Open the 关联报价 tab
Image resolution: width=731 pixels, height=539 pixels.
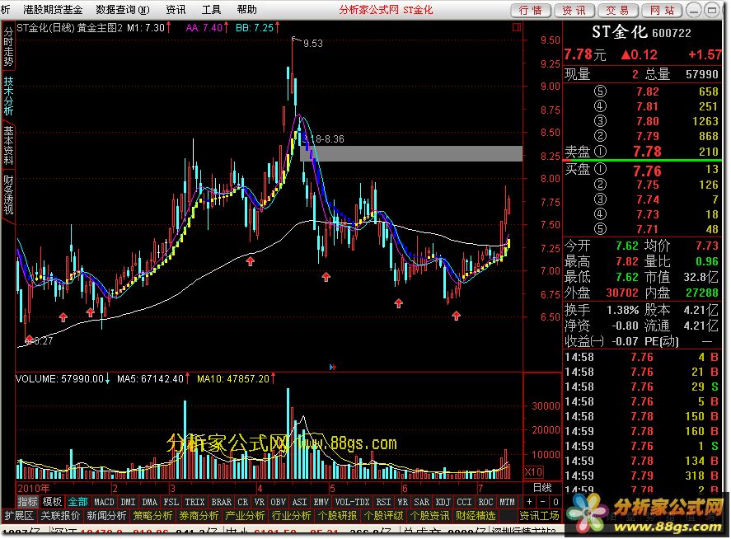tap(60, 516)
